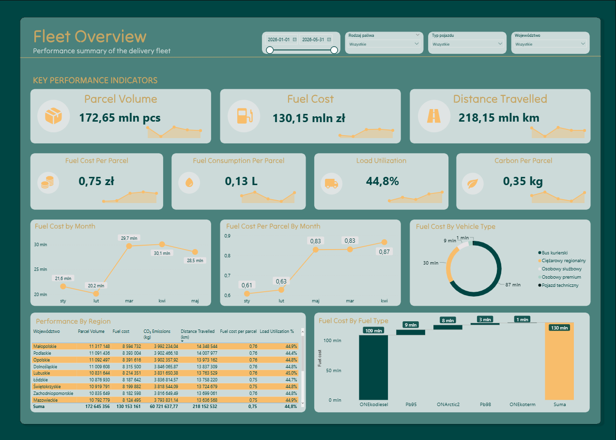Select the Łódzkie table row
Image resolution: width=616 pixels, height=440 pixels.
click(165, 380)
